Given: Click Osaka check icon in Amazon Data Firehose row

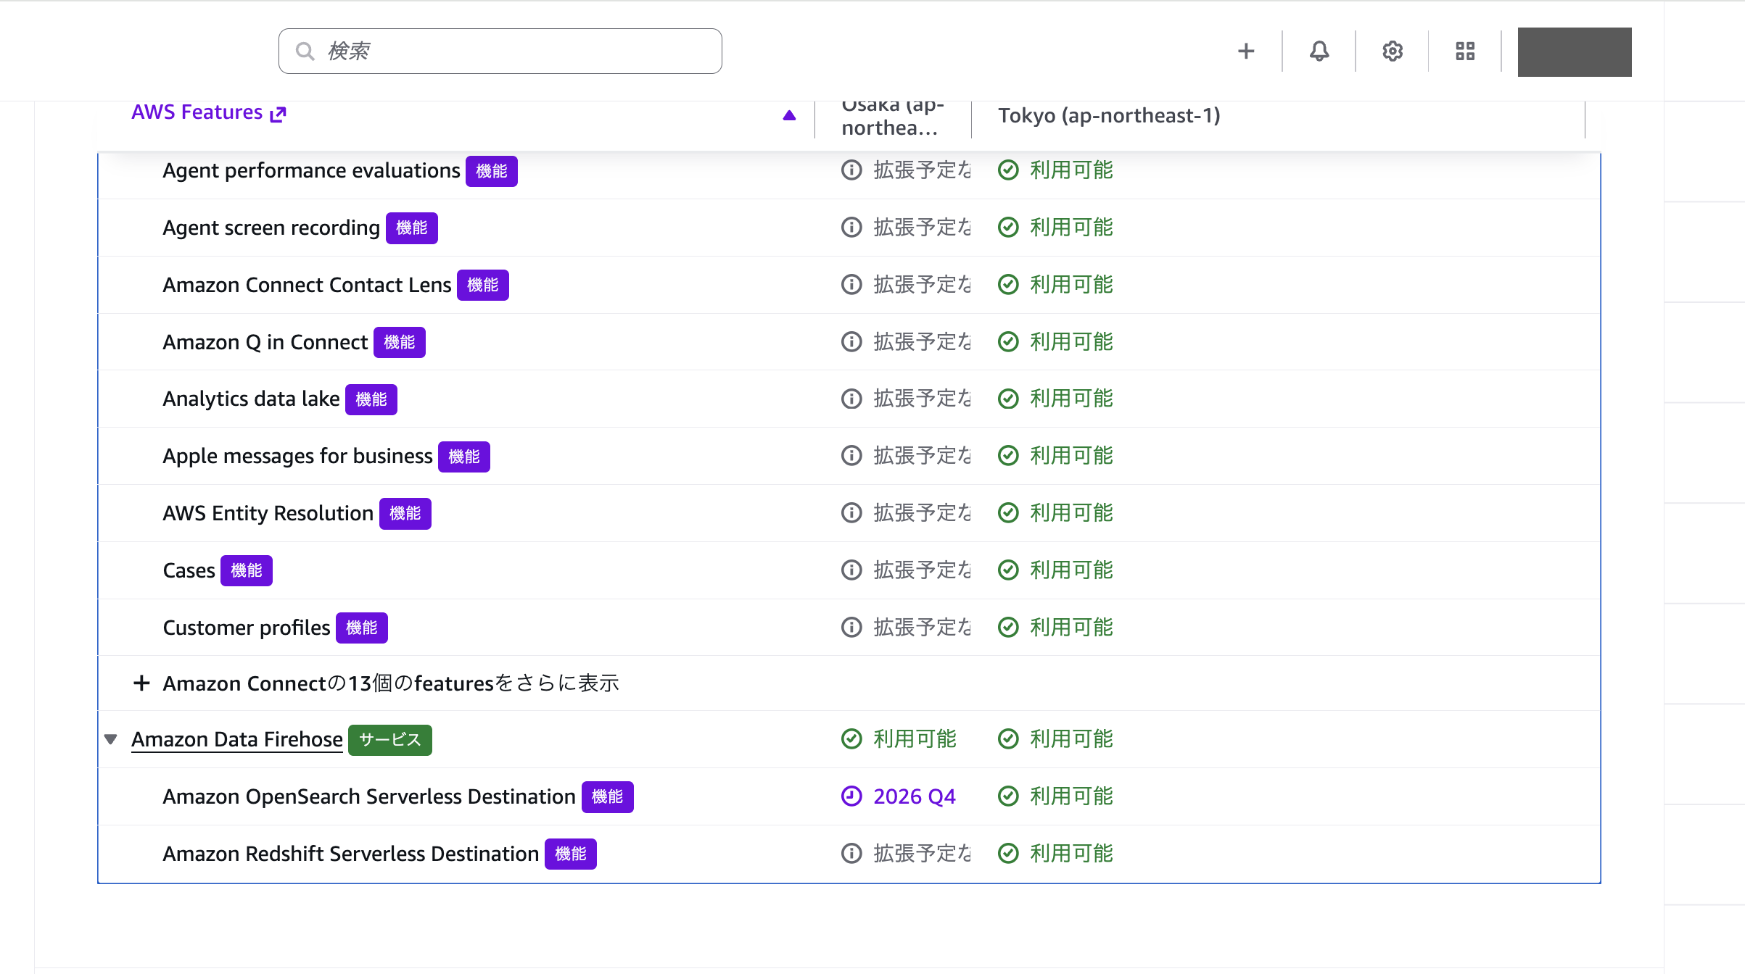Looking at the screenshot, I should 851,739.
